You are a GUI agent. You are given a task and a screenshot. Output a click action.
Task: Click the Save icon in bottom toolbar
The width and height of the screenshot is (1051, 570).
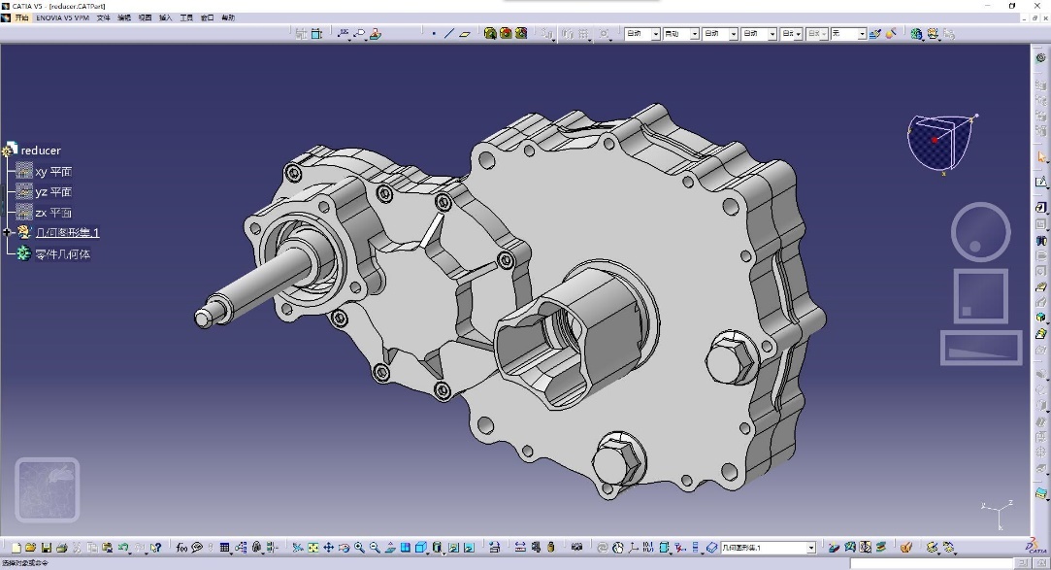coord(47,549)
